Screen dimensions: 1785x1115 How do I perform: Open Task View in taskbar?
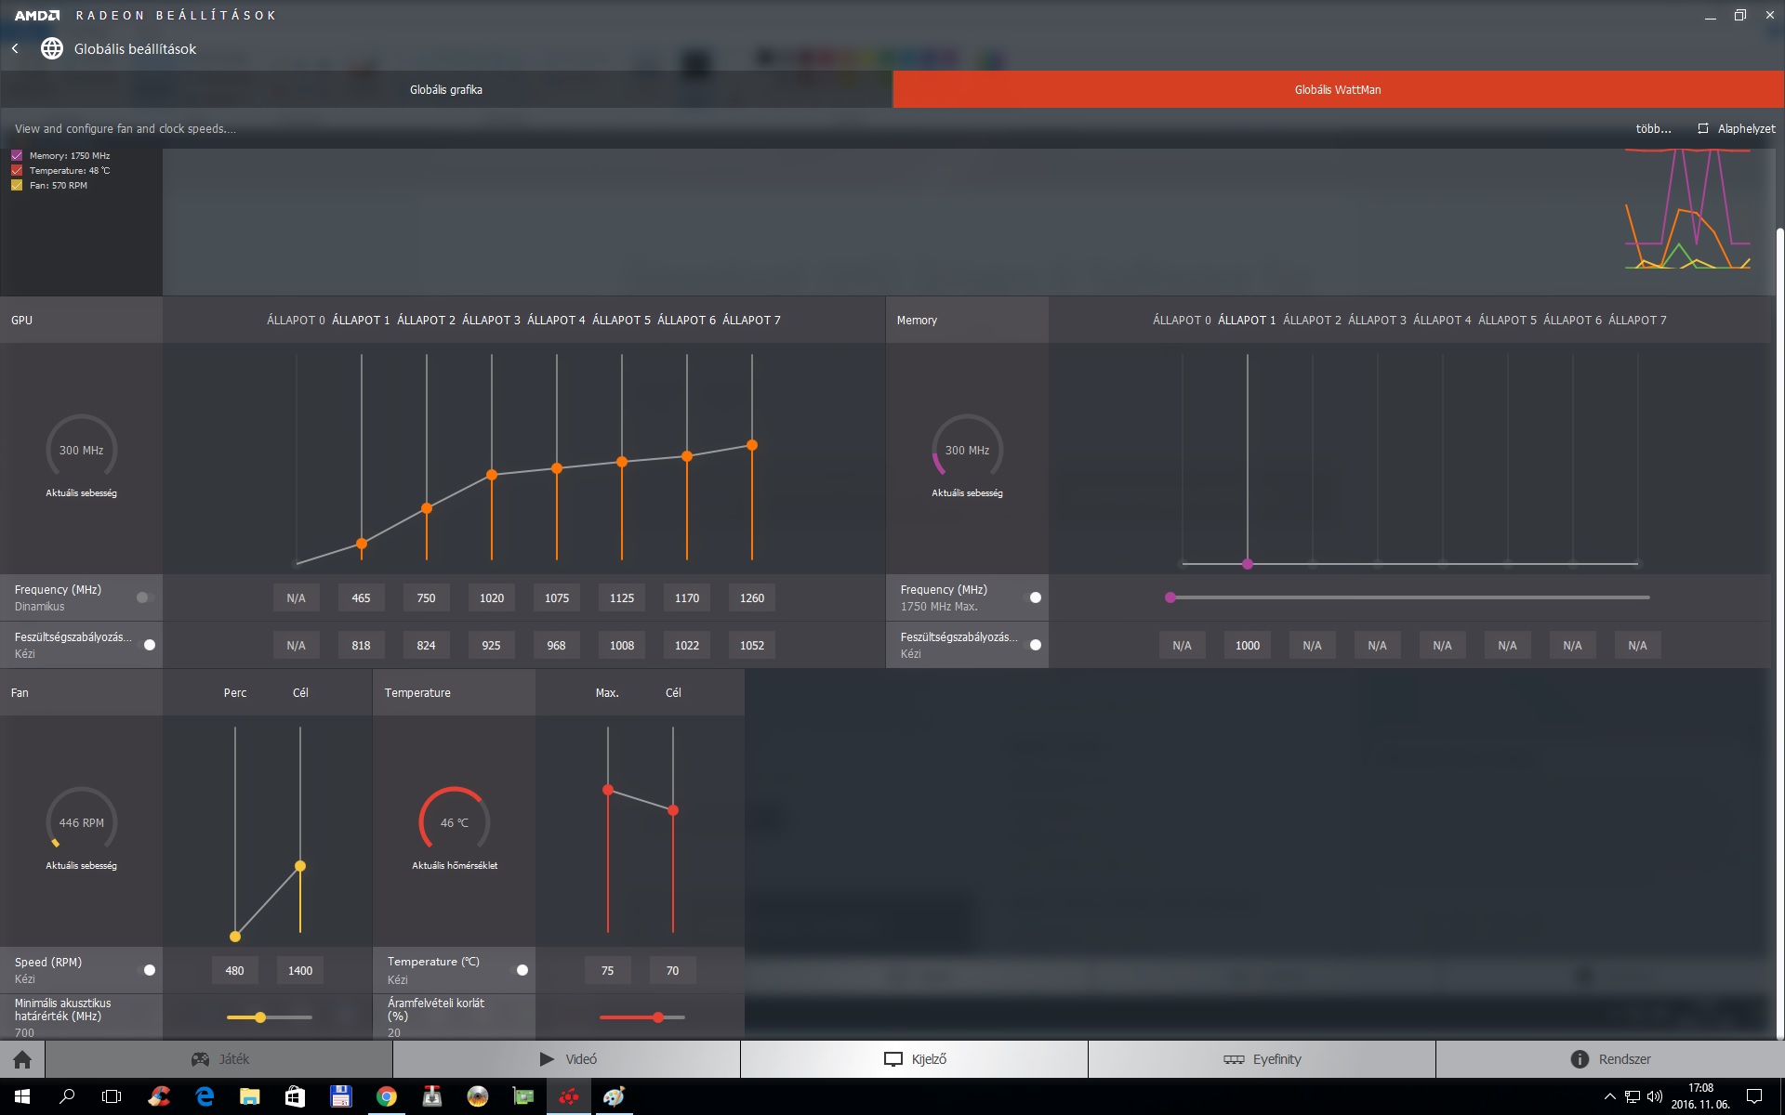(112, 1096)
